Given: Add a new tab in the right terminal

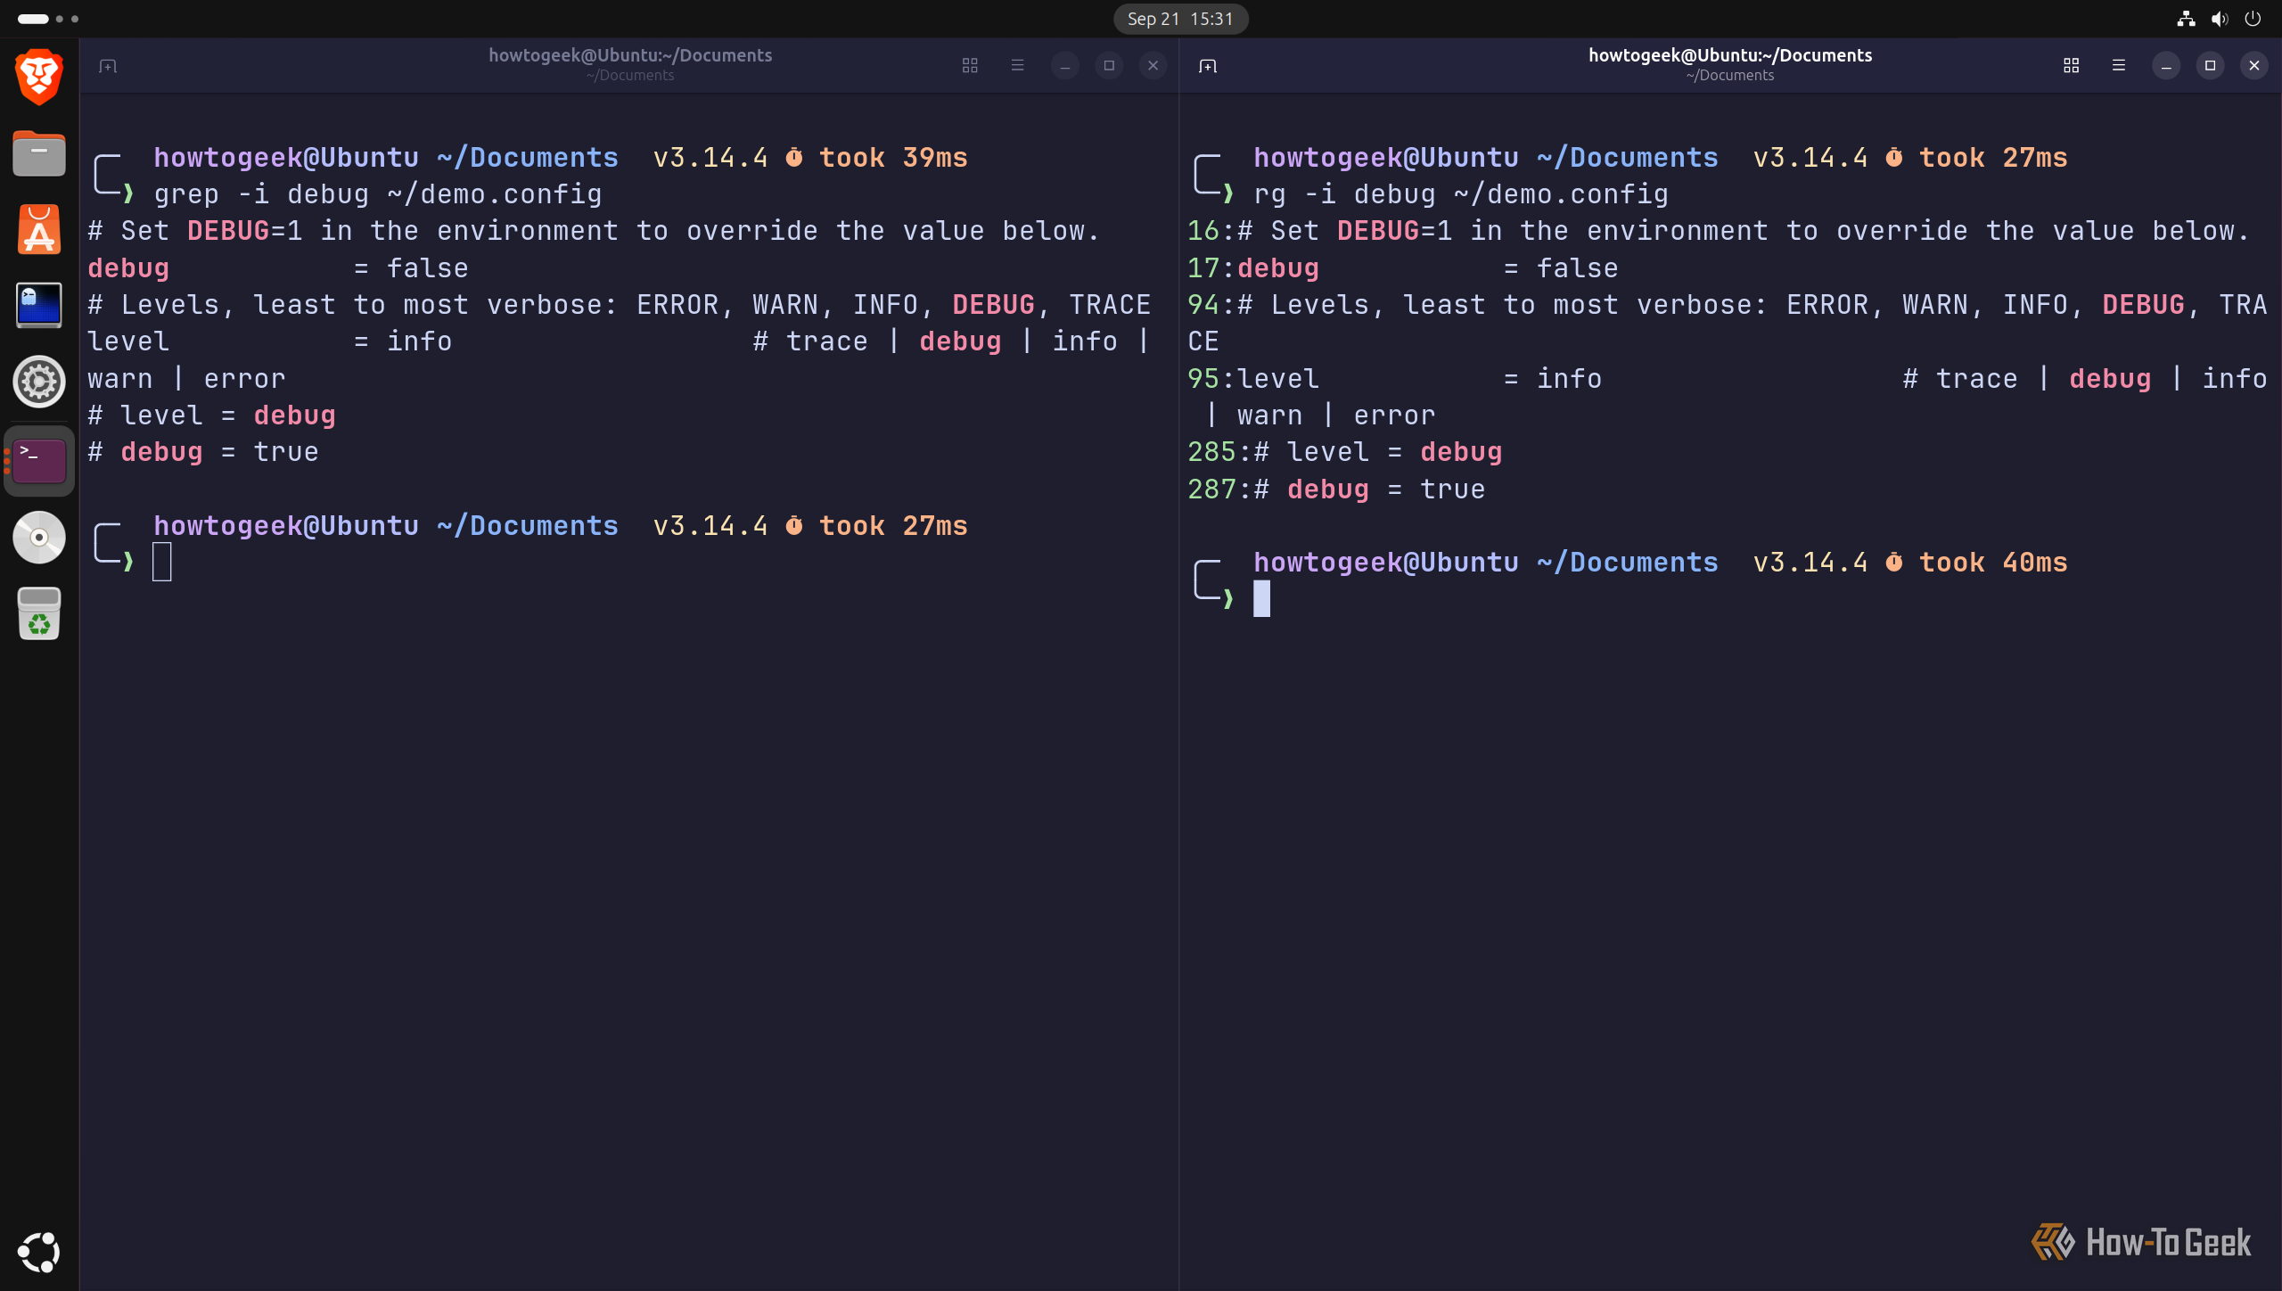Looking at the screenshot, I should point(1208,66).
